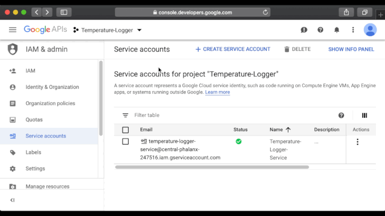Click the filter list icon
Image resolution: width=385 pixels, height=216 pixels.
tap(125, 115)
